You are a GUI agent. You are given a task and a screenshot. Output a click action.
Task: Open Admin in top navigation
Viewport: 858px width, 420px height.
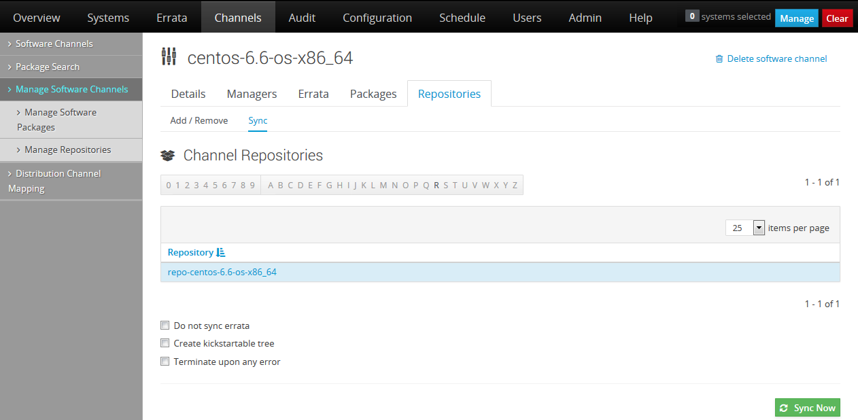click(585, 18)
